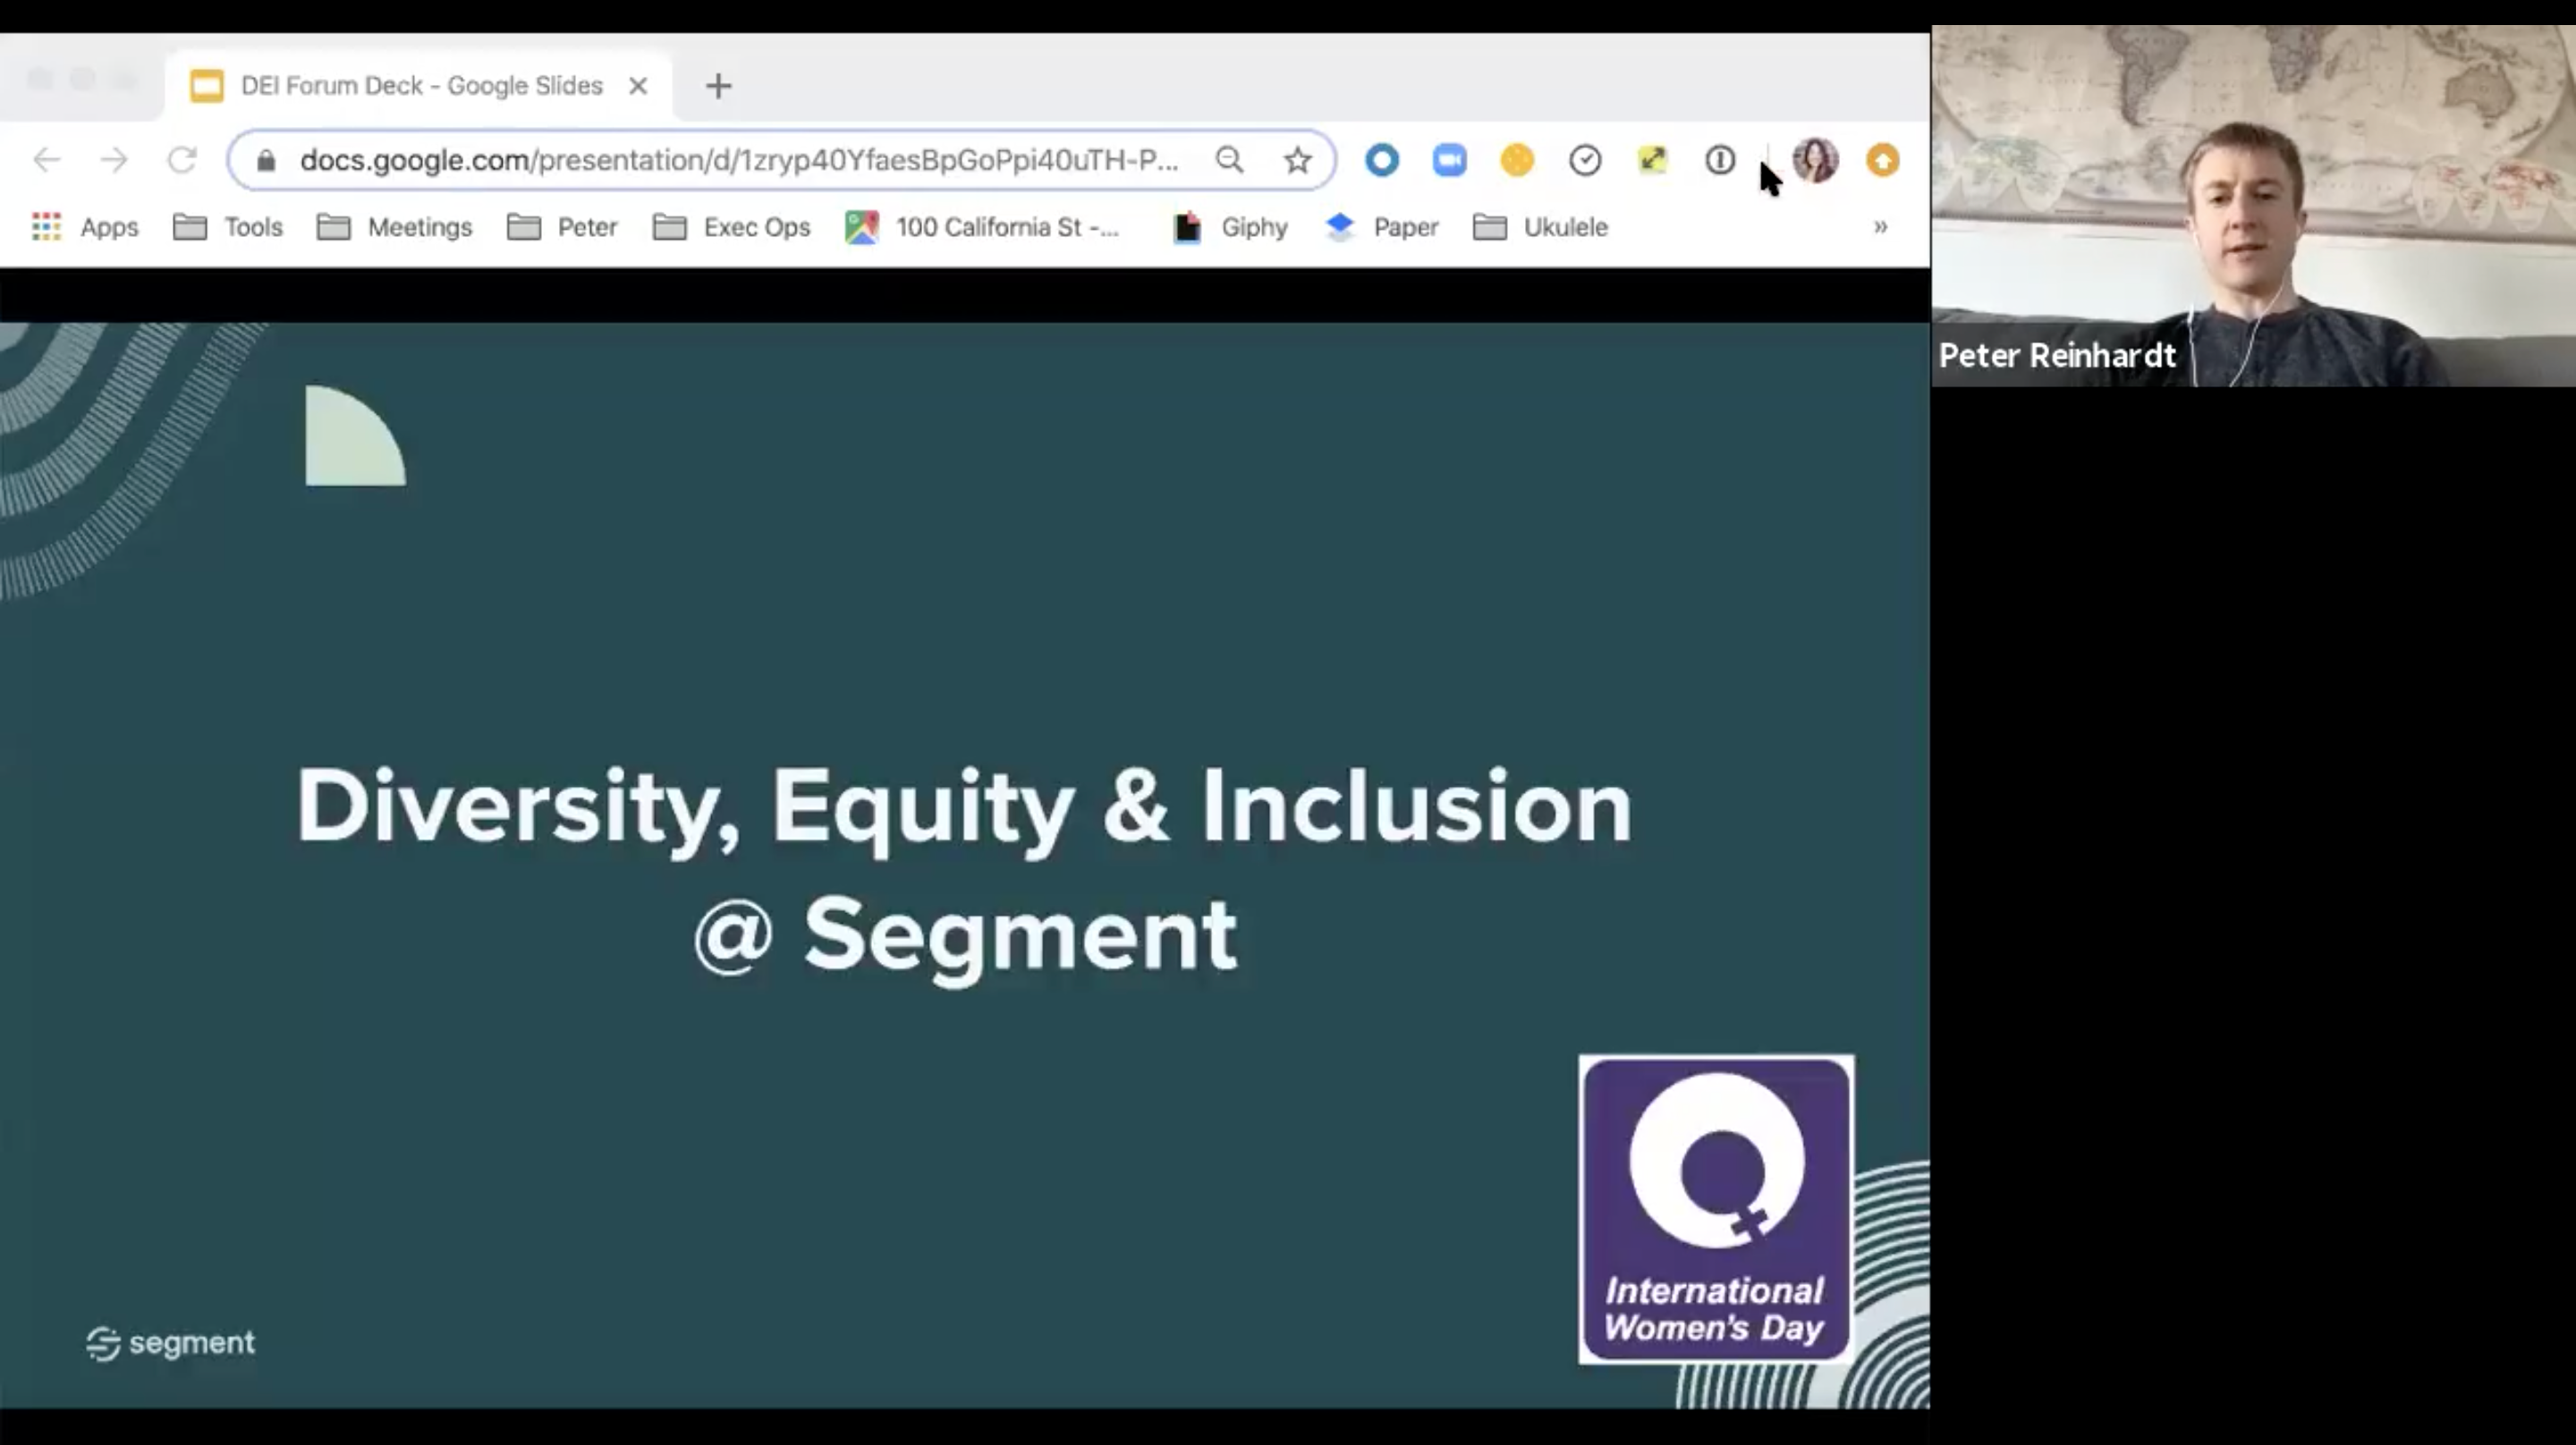This screenshot has height=1445, width=2576.
Task: Open the Tools bookmarks folder
Action: click(x=229, y=227)
